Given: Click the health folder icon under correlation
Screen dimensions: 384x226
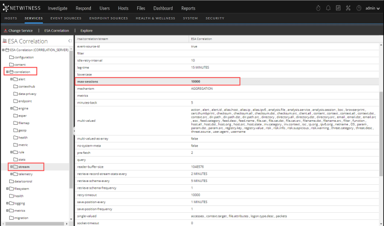Looking at the screenshot, I should click(15, 137).
